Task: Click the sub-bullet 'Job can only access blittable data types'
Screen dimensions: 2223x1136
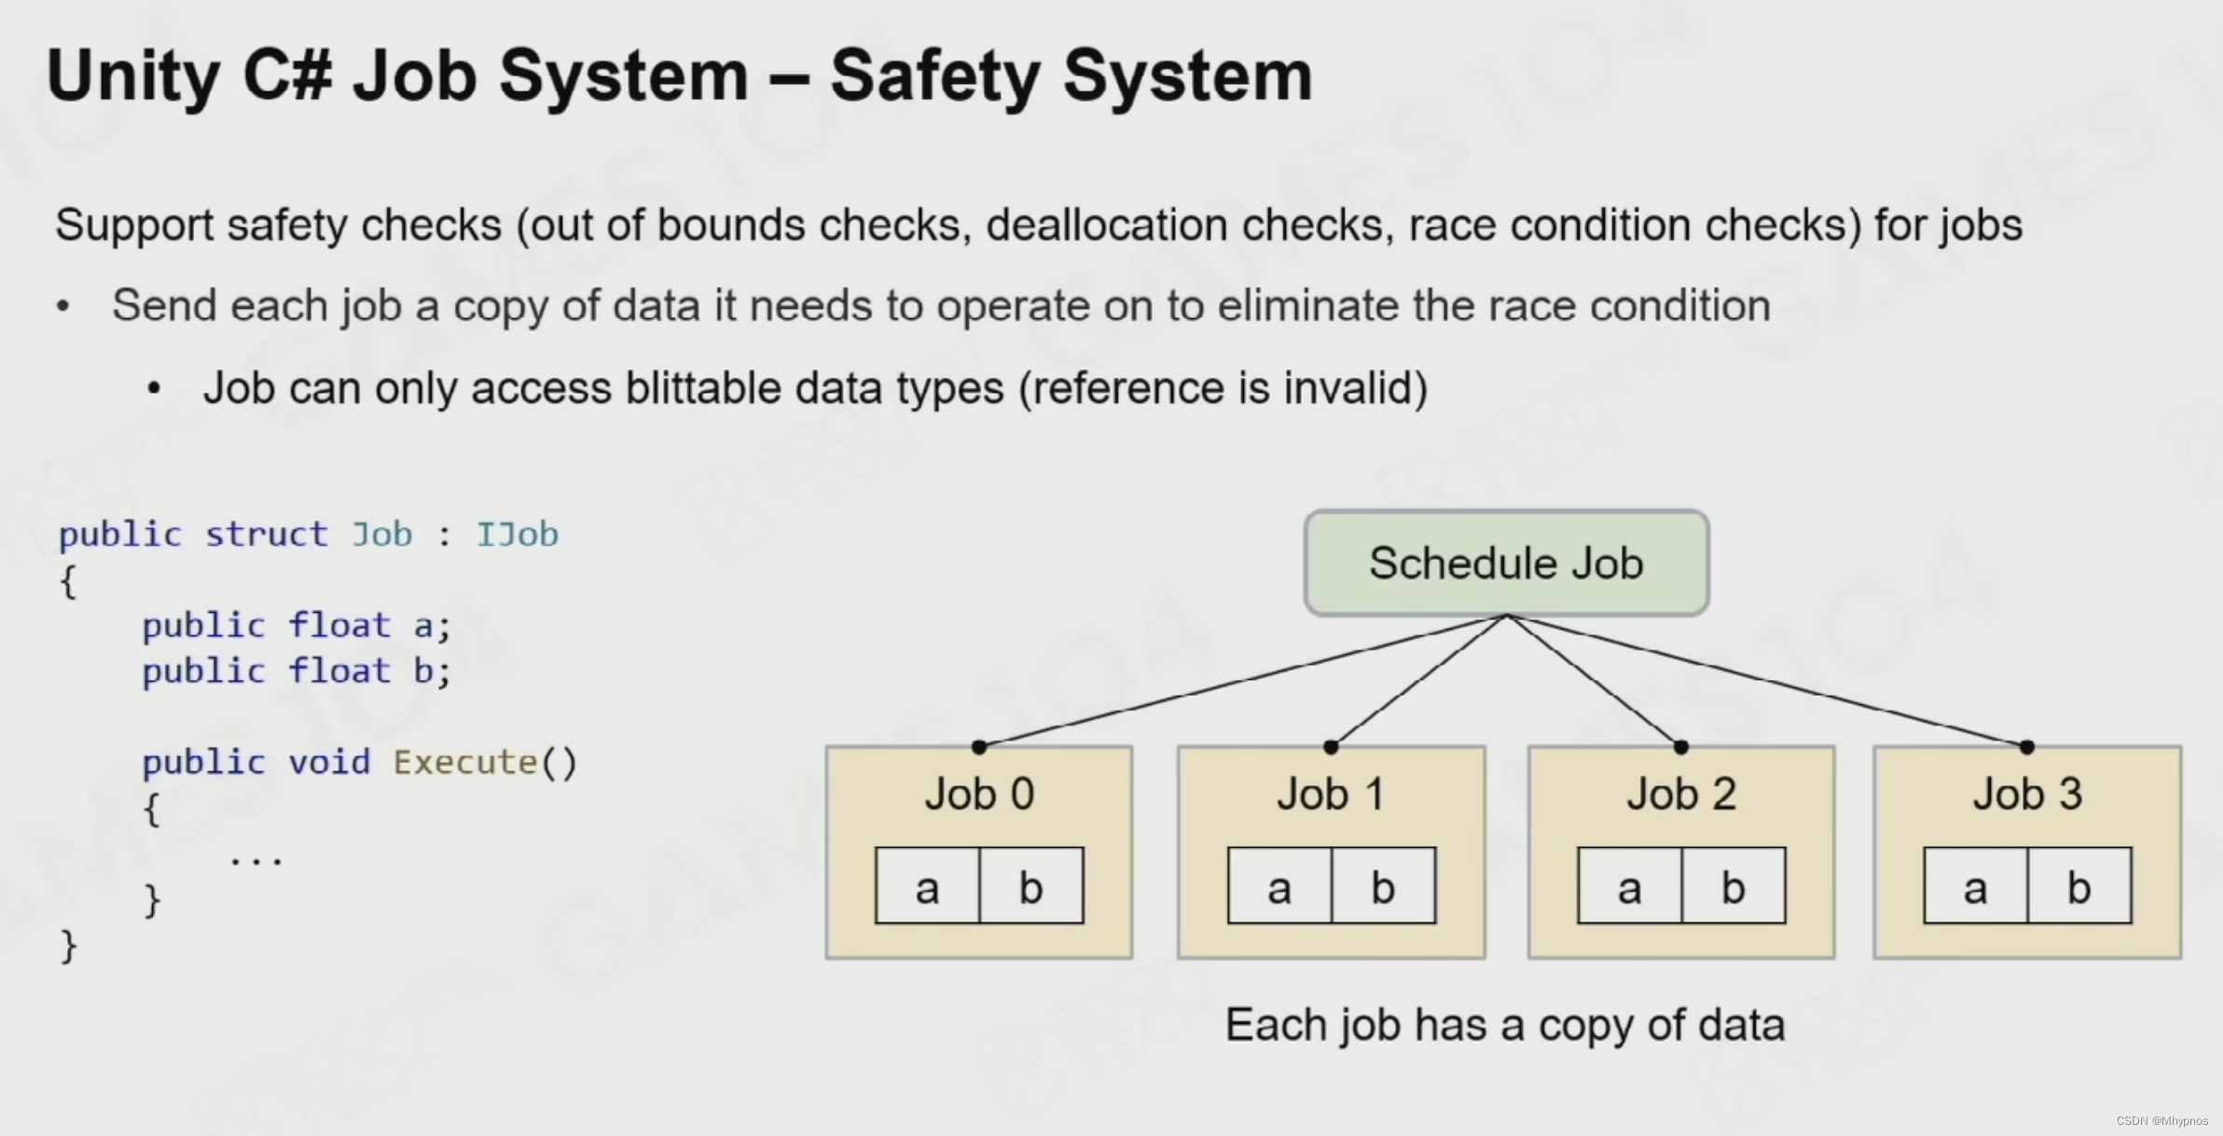Action: point(816,388)
